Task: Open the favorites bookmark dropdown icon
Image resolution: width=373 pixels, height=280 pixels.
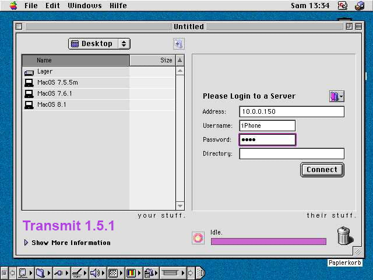Action: coord(336,96)
